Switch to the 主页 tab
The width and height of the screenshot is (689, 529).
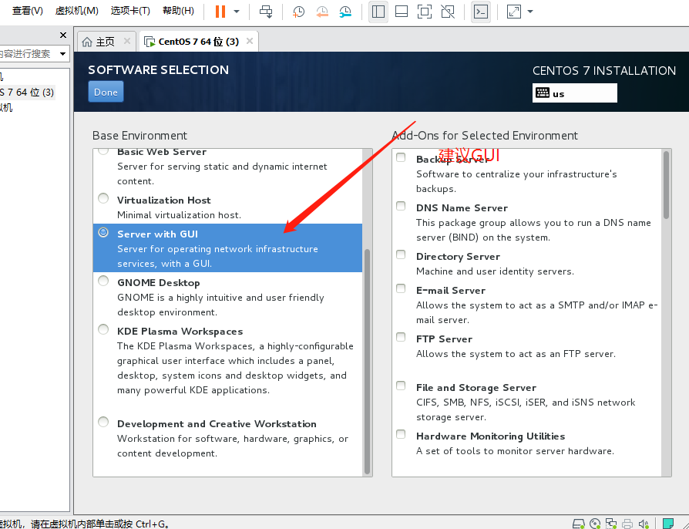105,42
